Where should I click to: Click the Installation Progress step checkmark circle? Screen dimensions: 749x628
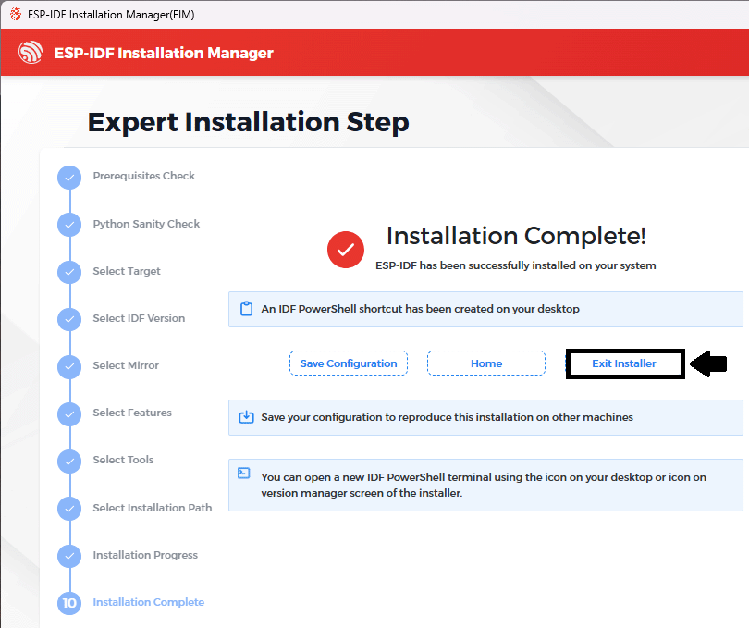pos(69,556)
